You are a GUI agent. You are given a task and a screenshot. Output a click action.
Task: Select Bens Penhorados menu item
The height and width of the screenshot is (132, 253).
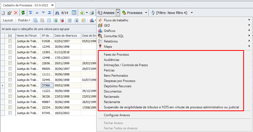coord(116,76)
